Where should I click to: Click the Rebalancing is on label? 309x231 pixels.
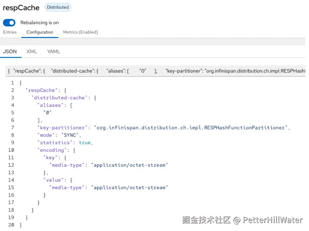click(39, 23)
